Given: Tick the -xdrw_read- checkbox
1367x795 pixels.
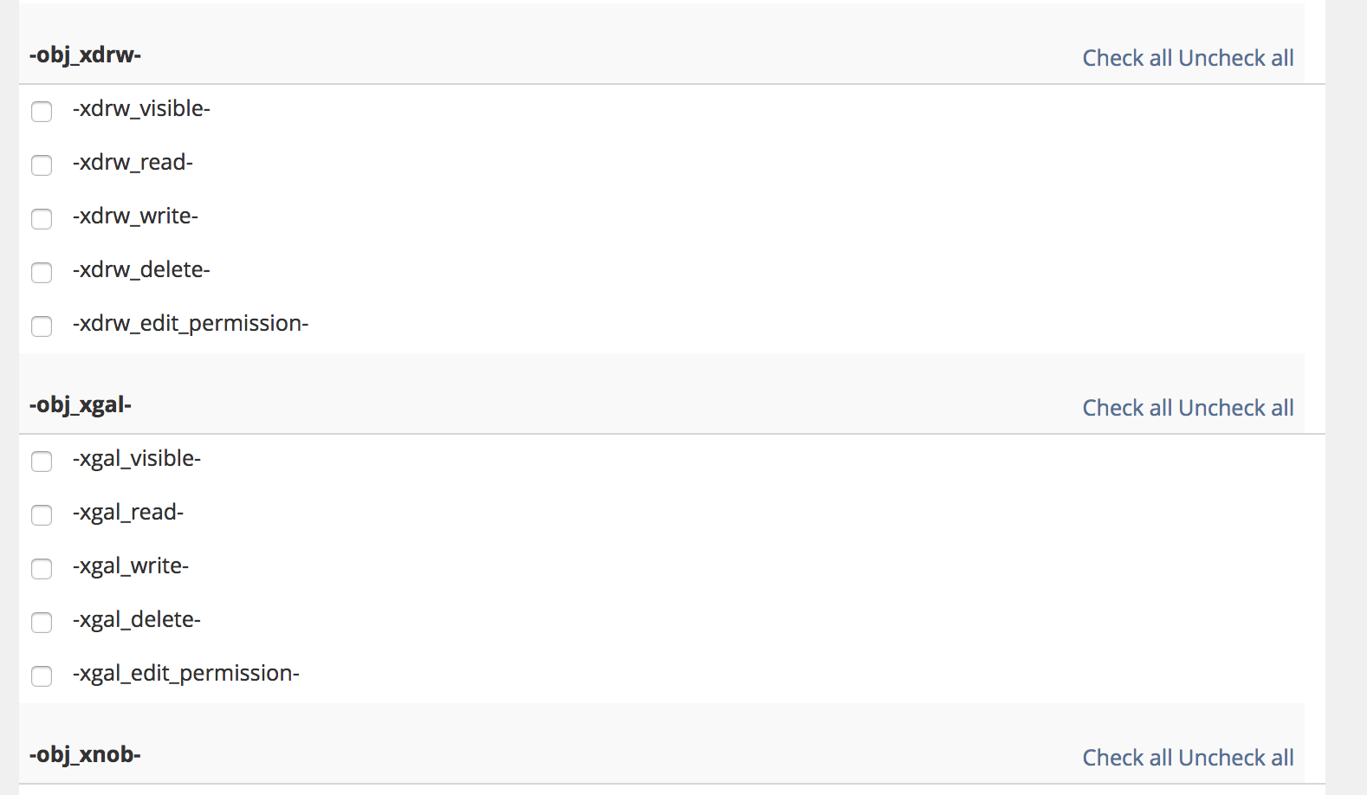Looking at the screenshot, I should pos(42,165).
